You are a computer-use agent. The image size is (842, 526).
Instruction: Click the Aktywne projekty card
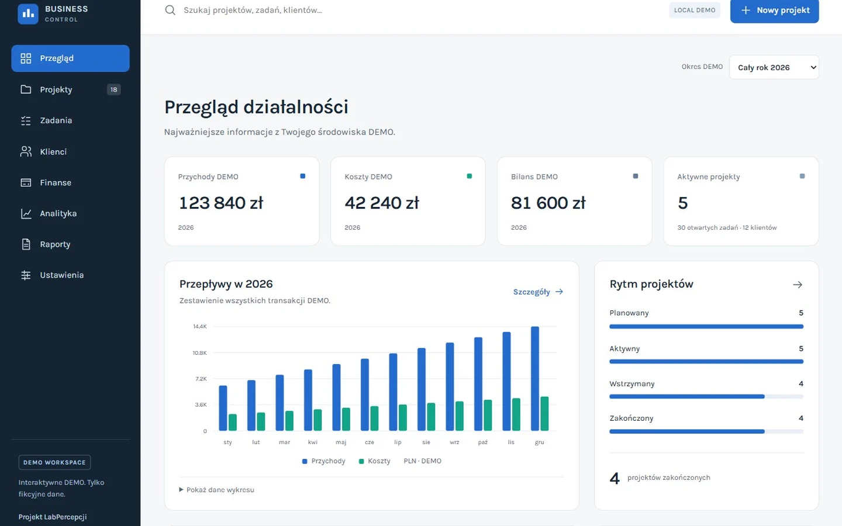pos(741,201)
